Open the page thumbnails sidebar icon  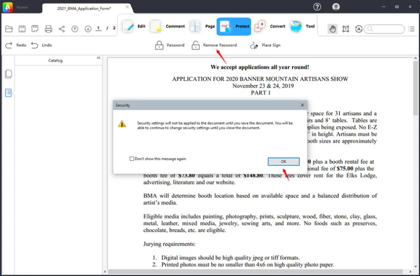pos(8,74)
